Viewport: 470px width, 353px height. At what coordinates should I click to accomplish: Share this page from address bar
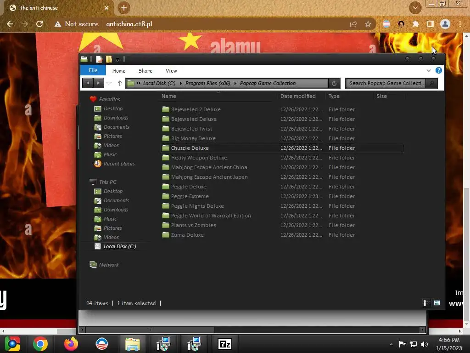[353, 24]
